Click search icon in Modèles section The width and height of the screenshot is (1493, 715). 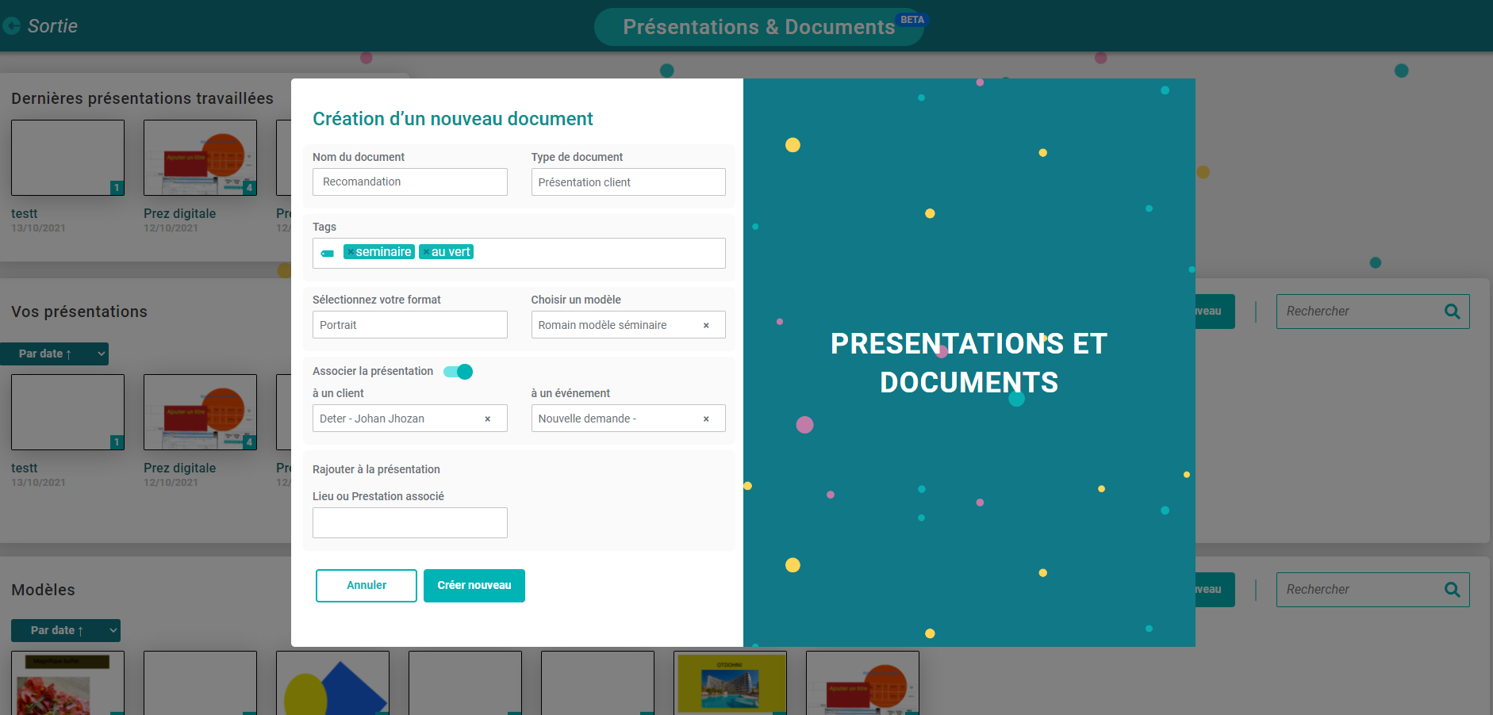coord(1452,590)
